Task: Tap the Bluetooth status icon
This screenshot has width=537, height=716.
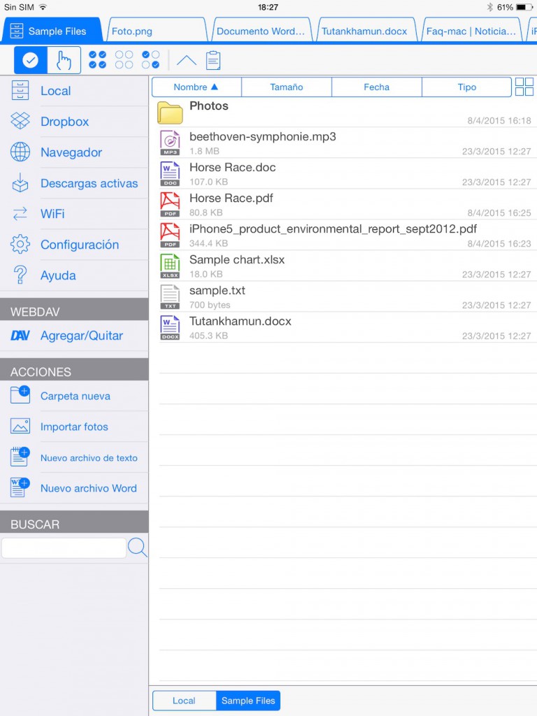Action: click(x=490, y=7)
